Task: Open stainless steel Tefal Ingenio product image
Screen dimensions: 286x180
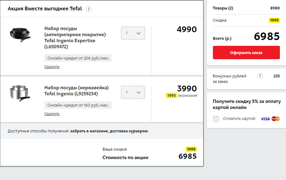Action: 20,93
